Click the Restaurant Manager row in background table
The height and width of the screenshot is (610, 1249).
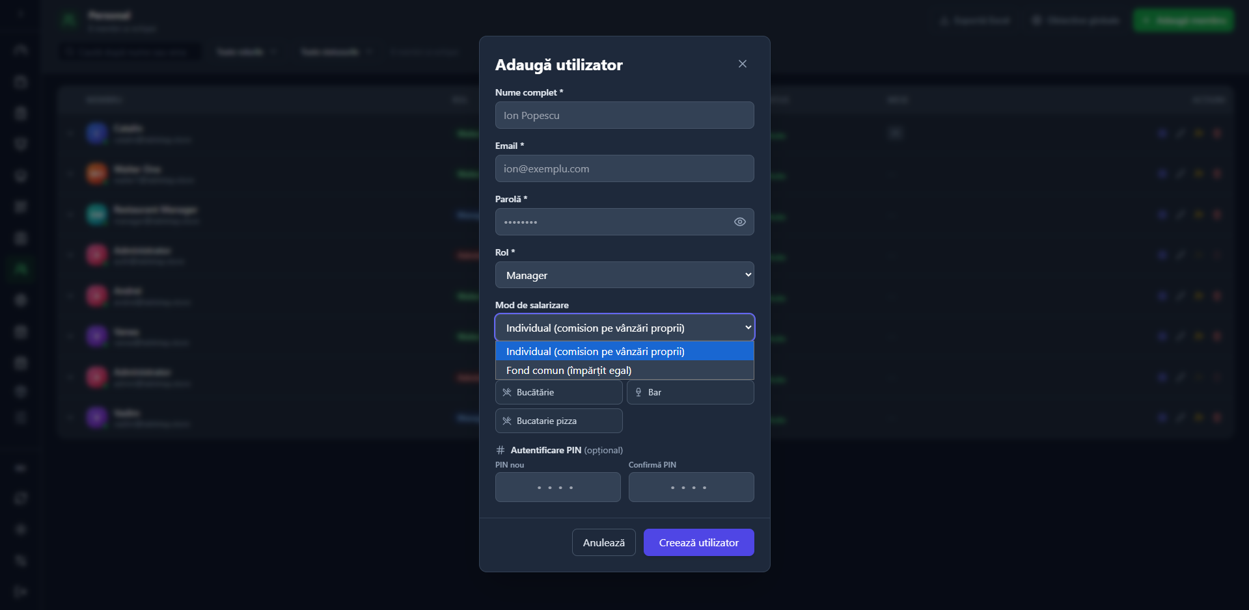tap(644, 215)
